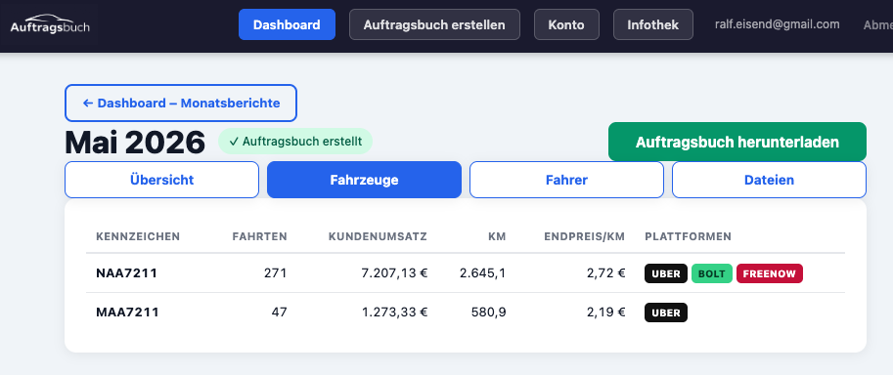
Task: Click the red FREENOW platform badge
Action: coord(770,273)
